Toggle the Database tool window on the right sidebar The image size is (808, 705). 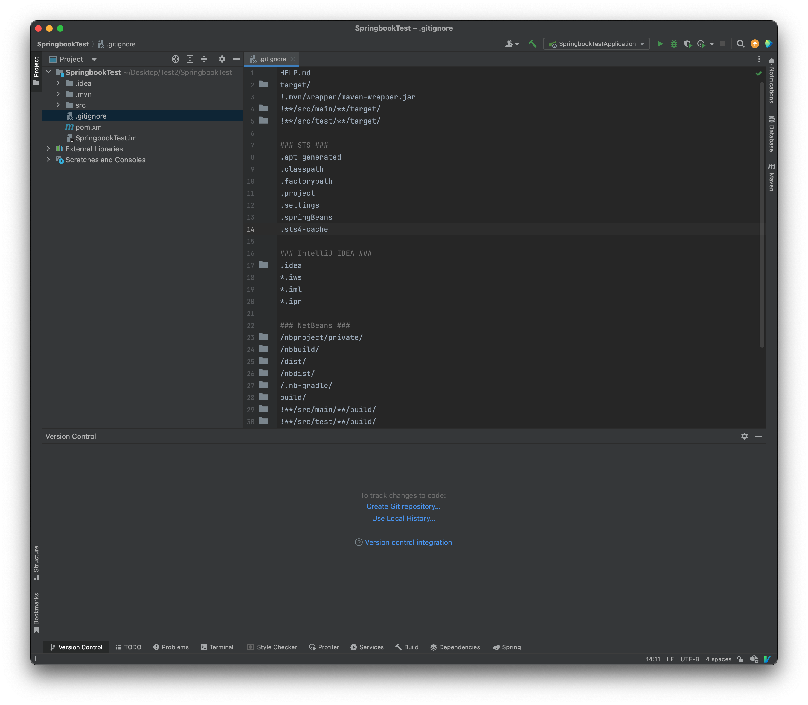point(771,134)
